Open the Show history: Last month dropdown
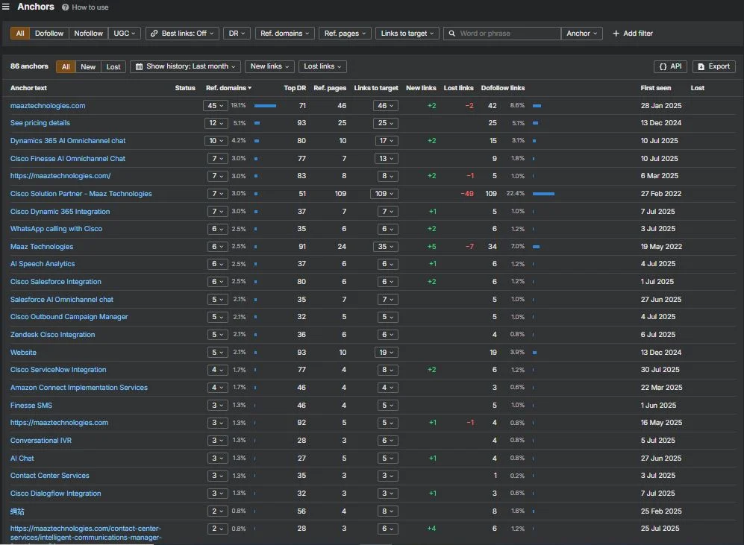 click(186, 66)
